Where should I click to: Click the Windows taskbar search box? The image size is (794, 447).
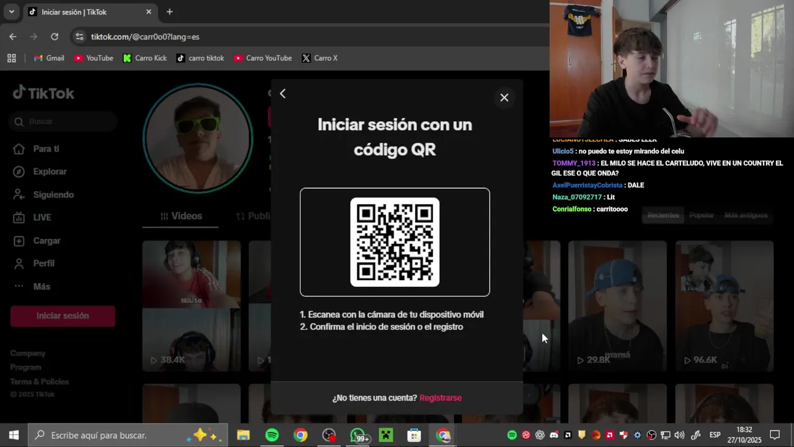point(128,435)
